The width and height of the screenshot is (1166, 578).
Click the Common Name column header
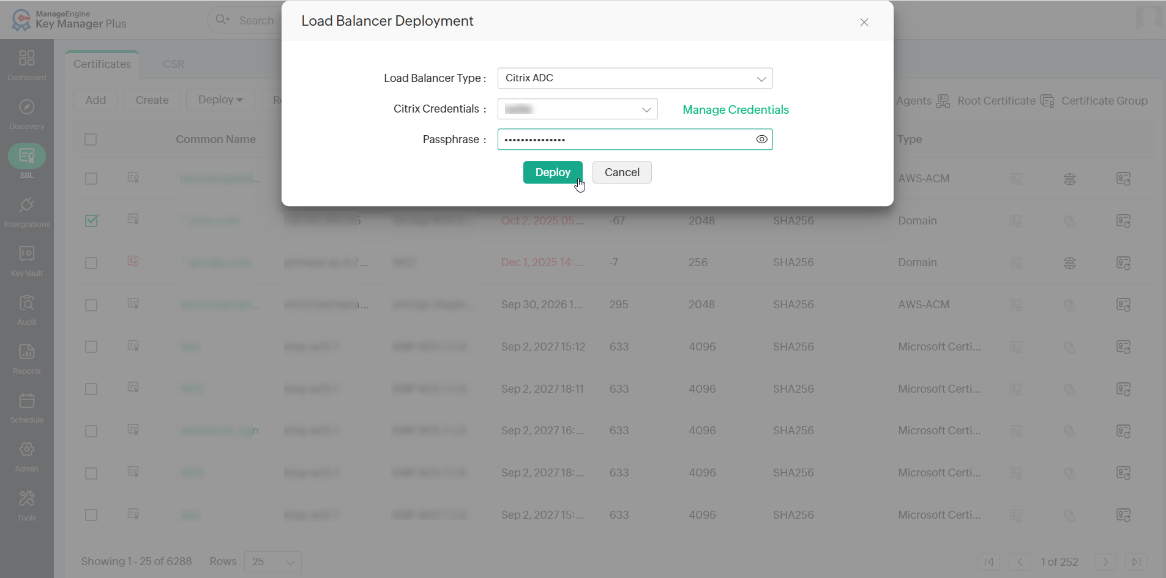(216, 139)
